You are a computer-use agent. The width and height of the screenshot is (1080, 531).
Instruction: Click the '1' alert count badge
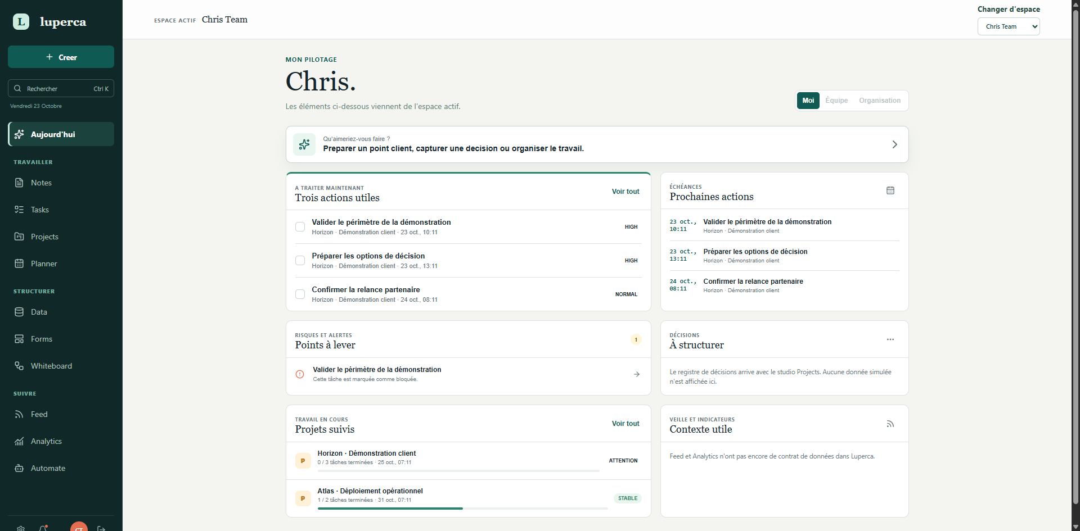point(636,339)
